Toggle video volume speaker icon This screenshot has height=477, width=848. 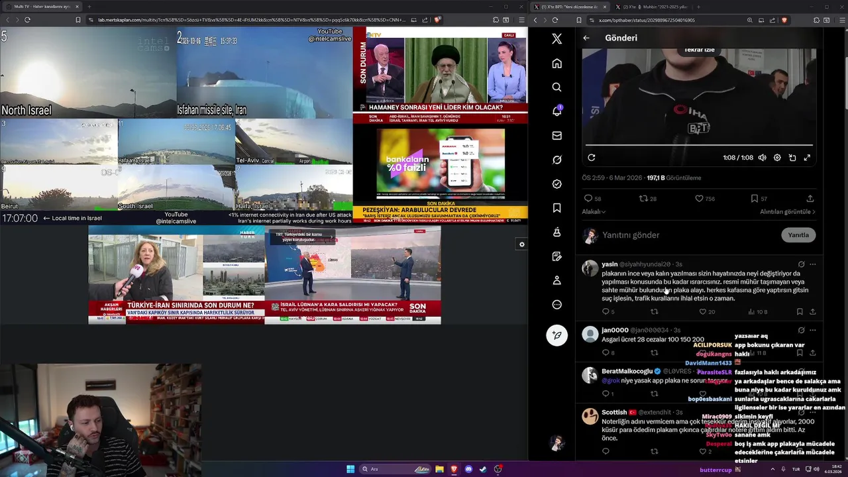(x=762, y=158)
